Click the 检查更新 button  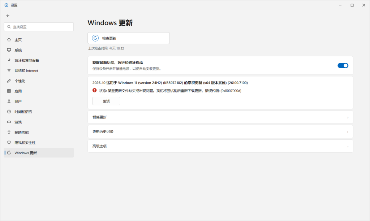[129, 38]
